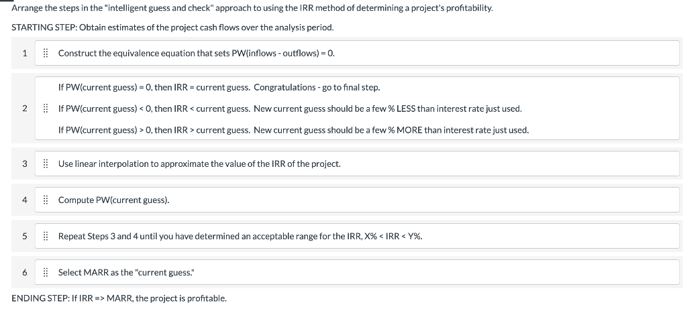Screen dimensions: 687x309
Task: Click the "Use linear interpolation" step text
Action: point(199,164)
